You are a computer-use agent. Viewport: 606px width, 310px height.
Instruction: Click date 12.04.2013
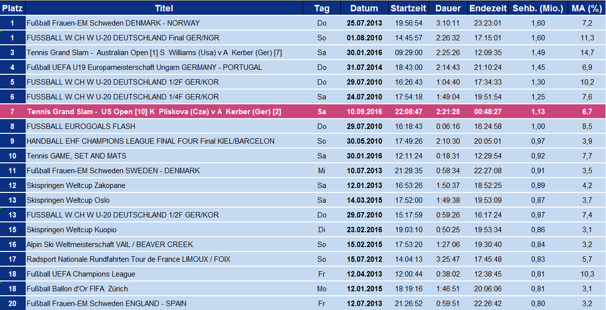pyautogui.click(x=364, y=274)
